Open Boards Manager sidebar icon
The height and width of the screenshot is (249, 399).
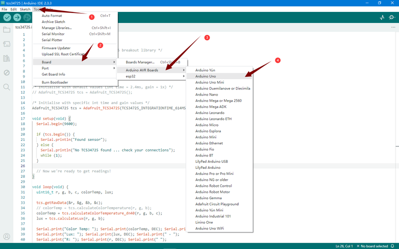[6, 44]
